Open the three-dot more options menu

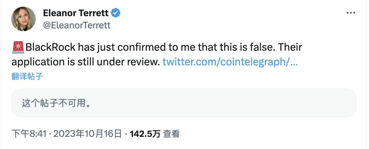tap(350, 13)
